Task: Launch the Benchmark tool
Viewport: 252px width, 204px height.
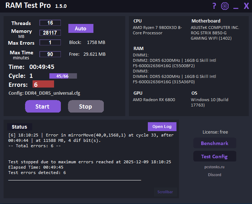Action: pyautogui.click(x=214, y=143)
